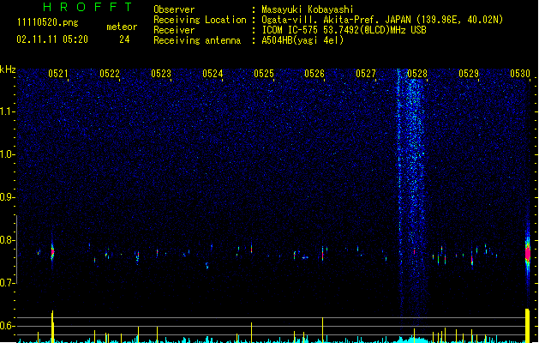Click the ICOM IC-575 receiver text
Screen dimensions: 539x343
[344, 30]
